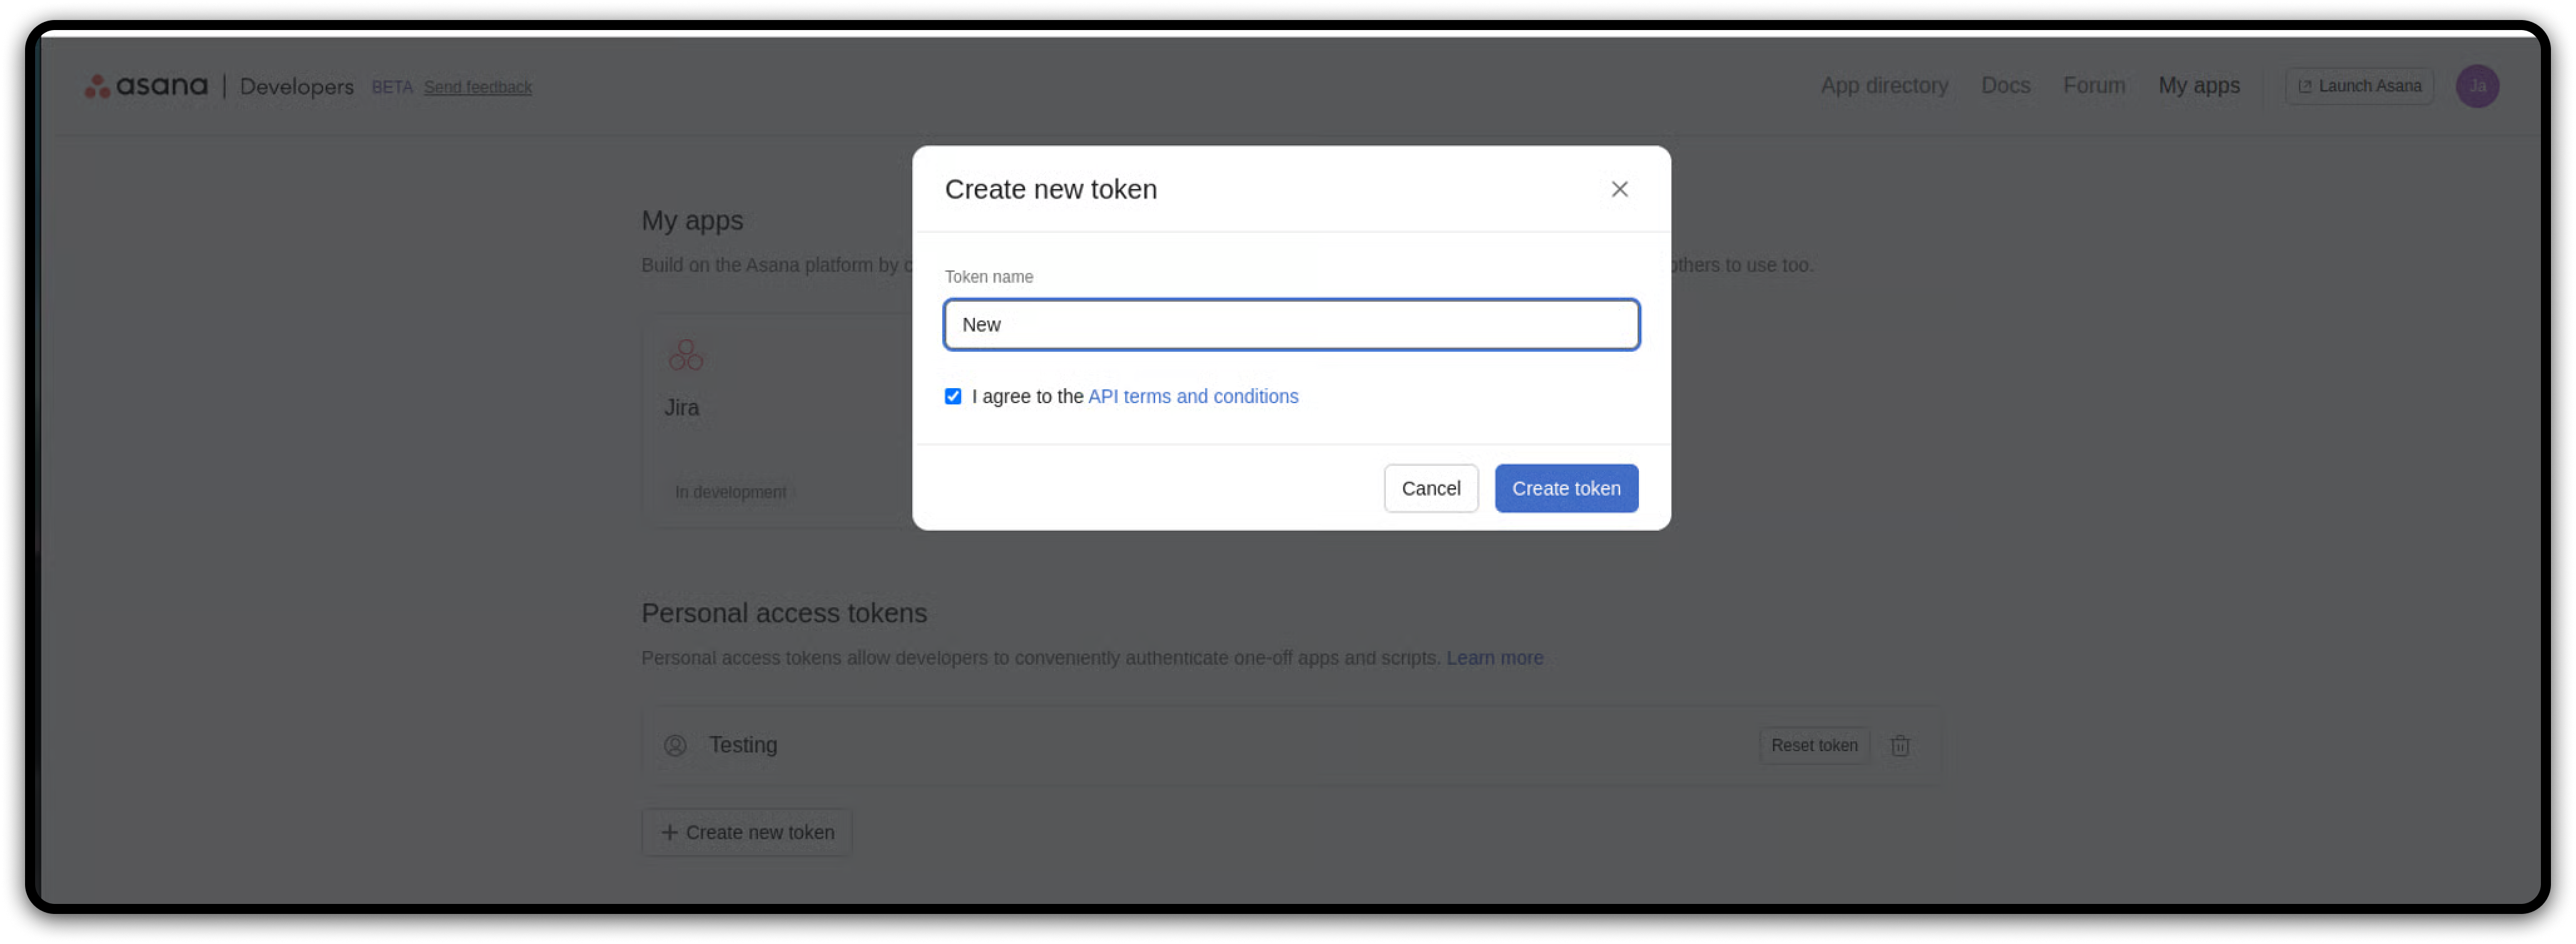Viewport: 2576px width, 944px height.
Task: Open Learn more about personal access tokens
Action: click(1494, 659)
